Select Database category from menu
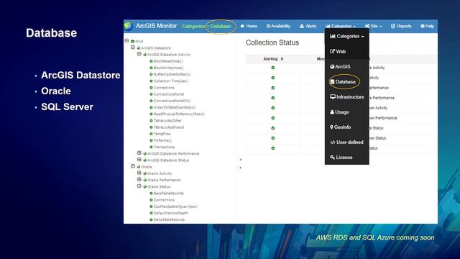Viewport: 460px width, 259px height. (343, 82)
